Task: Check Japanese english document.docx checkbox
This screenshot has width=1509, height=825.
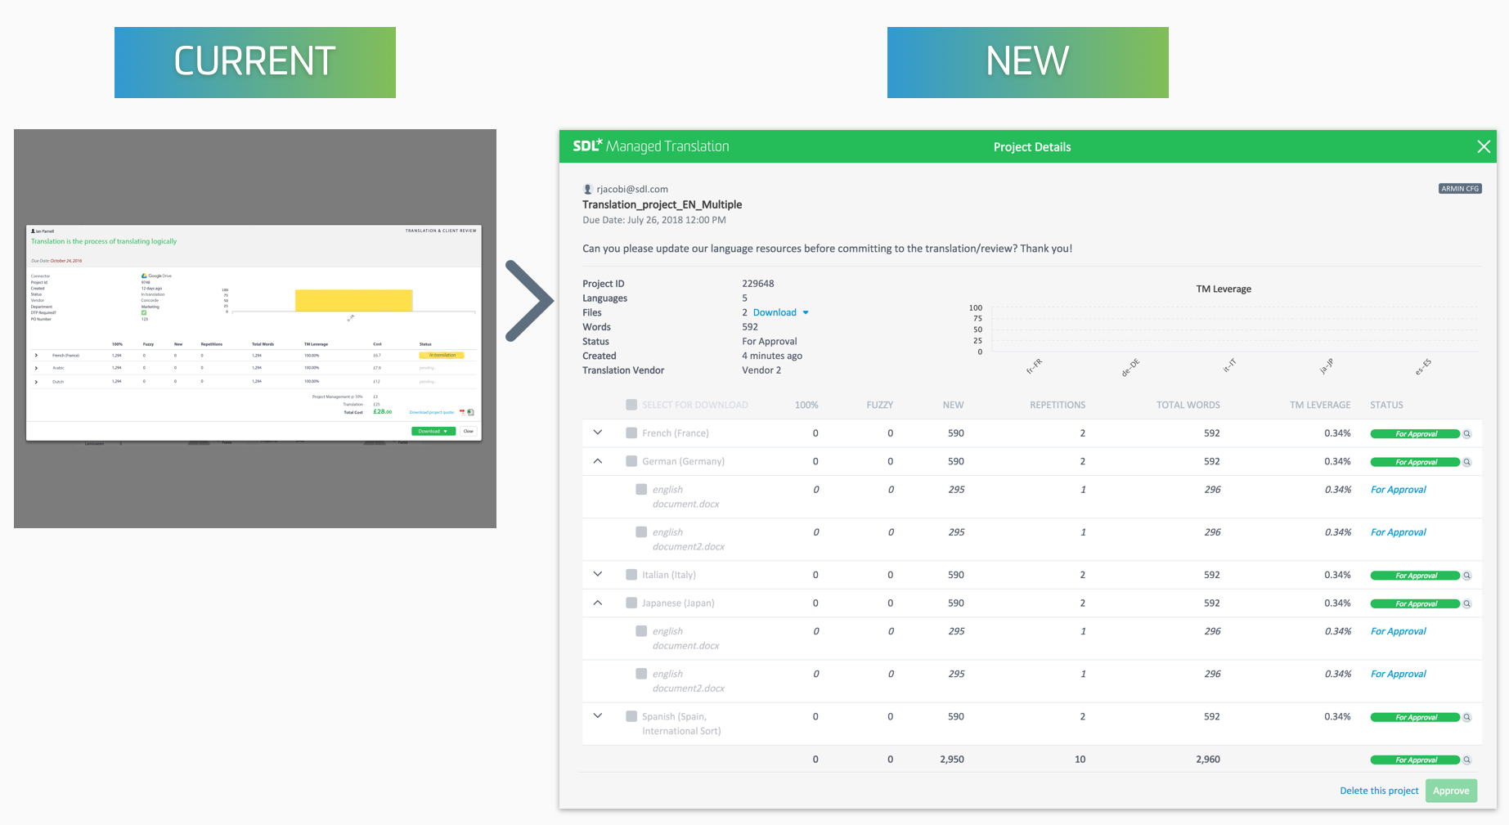Action: click(641, 630)
